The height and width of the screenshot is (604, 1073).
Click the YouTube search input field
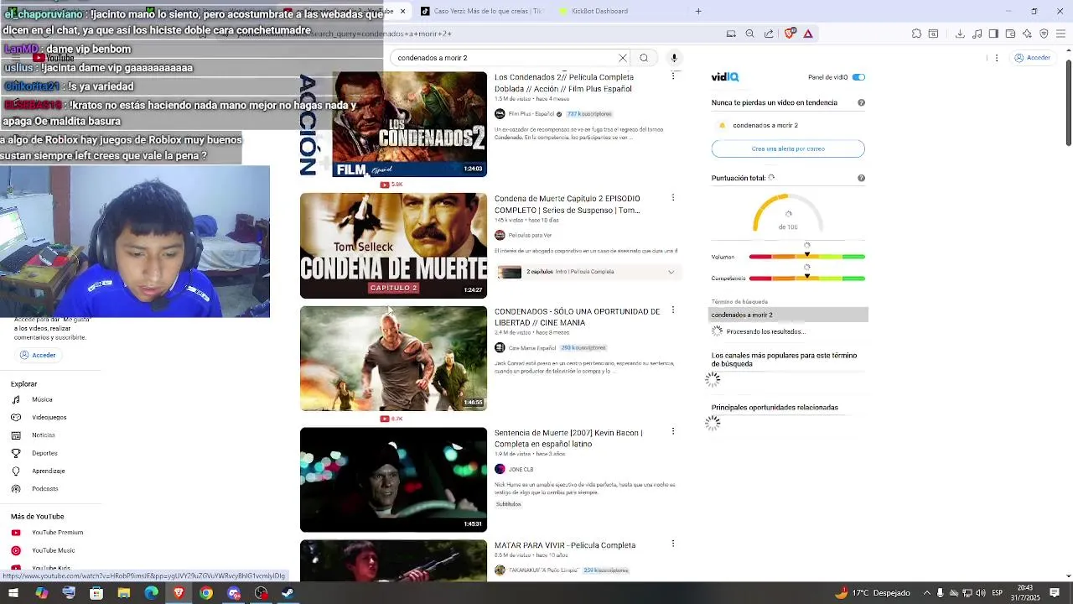pos(503,58)
